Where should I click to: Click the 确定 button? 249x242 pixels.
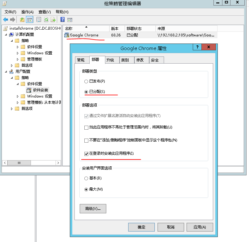pyautogui.click(x=141, y=227)
